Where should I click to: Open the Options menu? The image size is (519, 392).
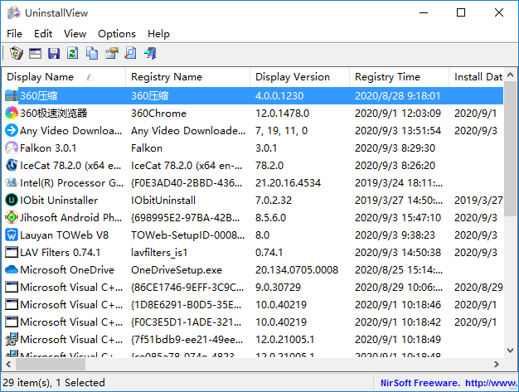point(117,34)
